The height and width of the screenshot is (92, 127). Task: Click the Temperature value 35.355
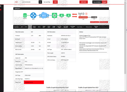point(33,43)
